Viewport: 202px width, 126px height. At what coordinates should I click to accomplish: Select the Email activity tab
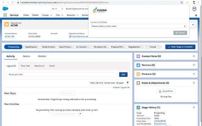coord(52,66)
